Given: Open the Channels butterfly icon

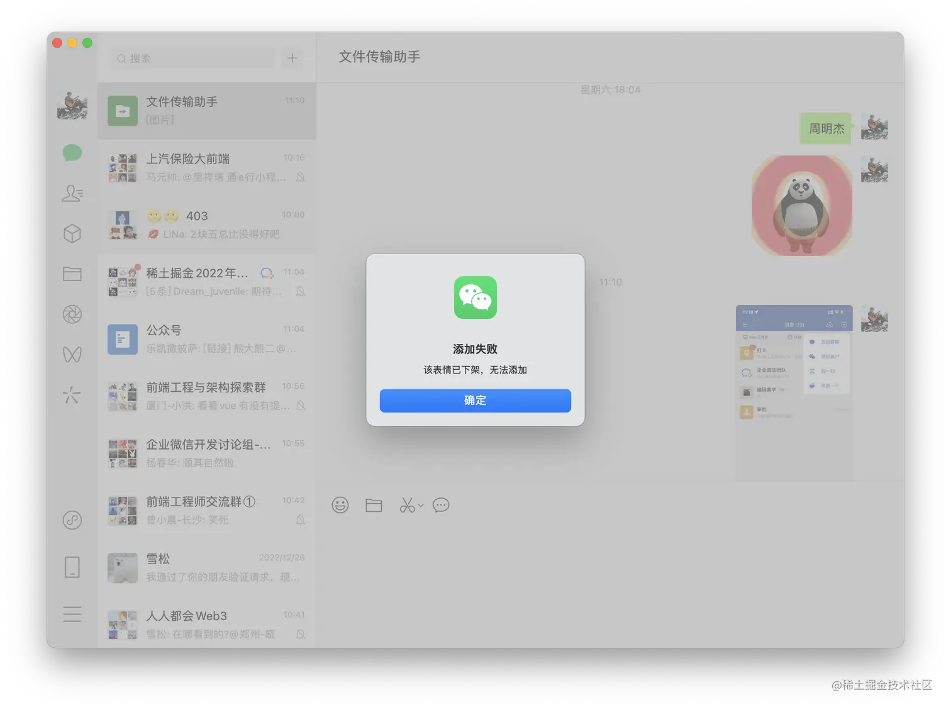Looking at the screenshot, I should (72, 354).
